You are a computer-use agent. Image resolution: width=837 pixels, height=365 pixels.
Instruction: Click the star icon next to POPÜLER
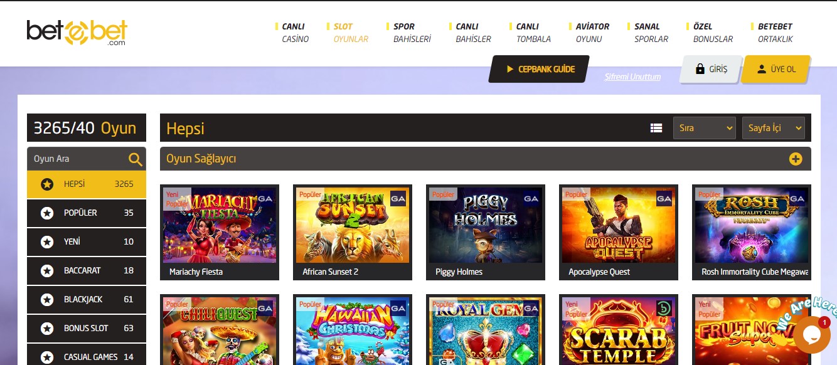coord(46,213)
